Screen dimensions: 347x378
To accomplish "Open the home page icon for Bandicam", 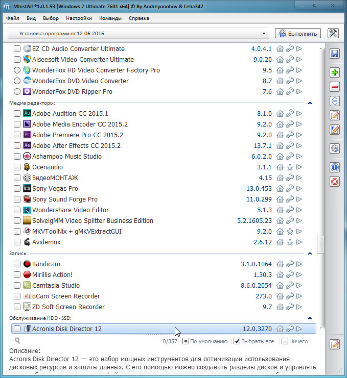I will coord(280,264).
